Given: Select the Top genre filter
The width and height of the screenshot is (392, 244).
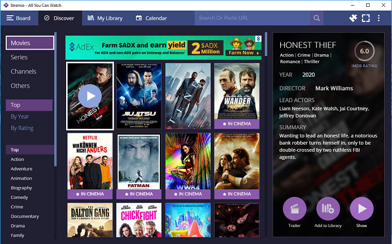Looking at the screenshot, I should pos(29,150).
